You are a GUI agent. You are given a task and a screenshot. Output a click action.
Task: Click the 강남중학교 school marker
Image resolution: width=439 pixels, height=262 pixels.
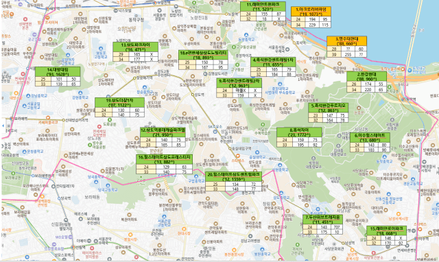tap(28, 96)
